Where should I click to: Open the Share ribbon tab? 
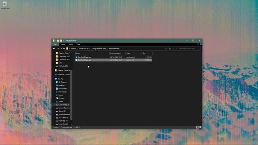(x=71, y=44)
